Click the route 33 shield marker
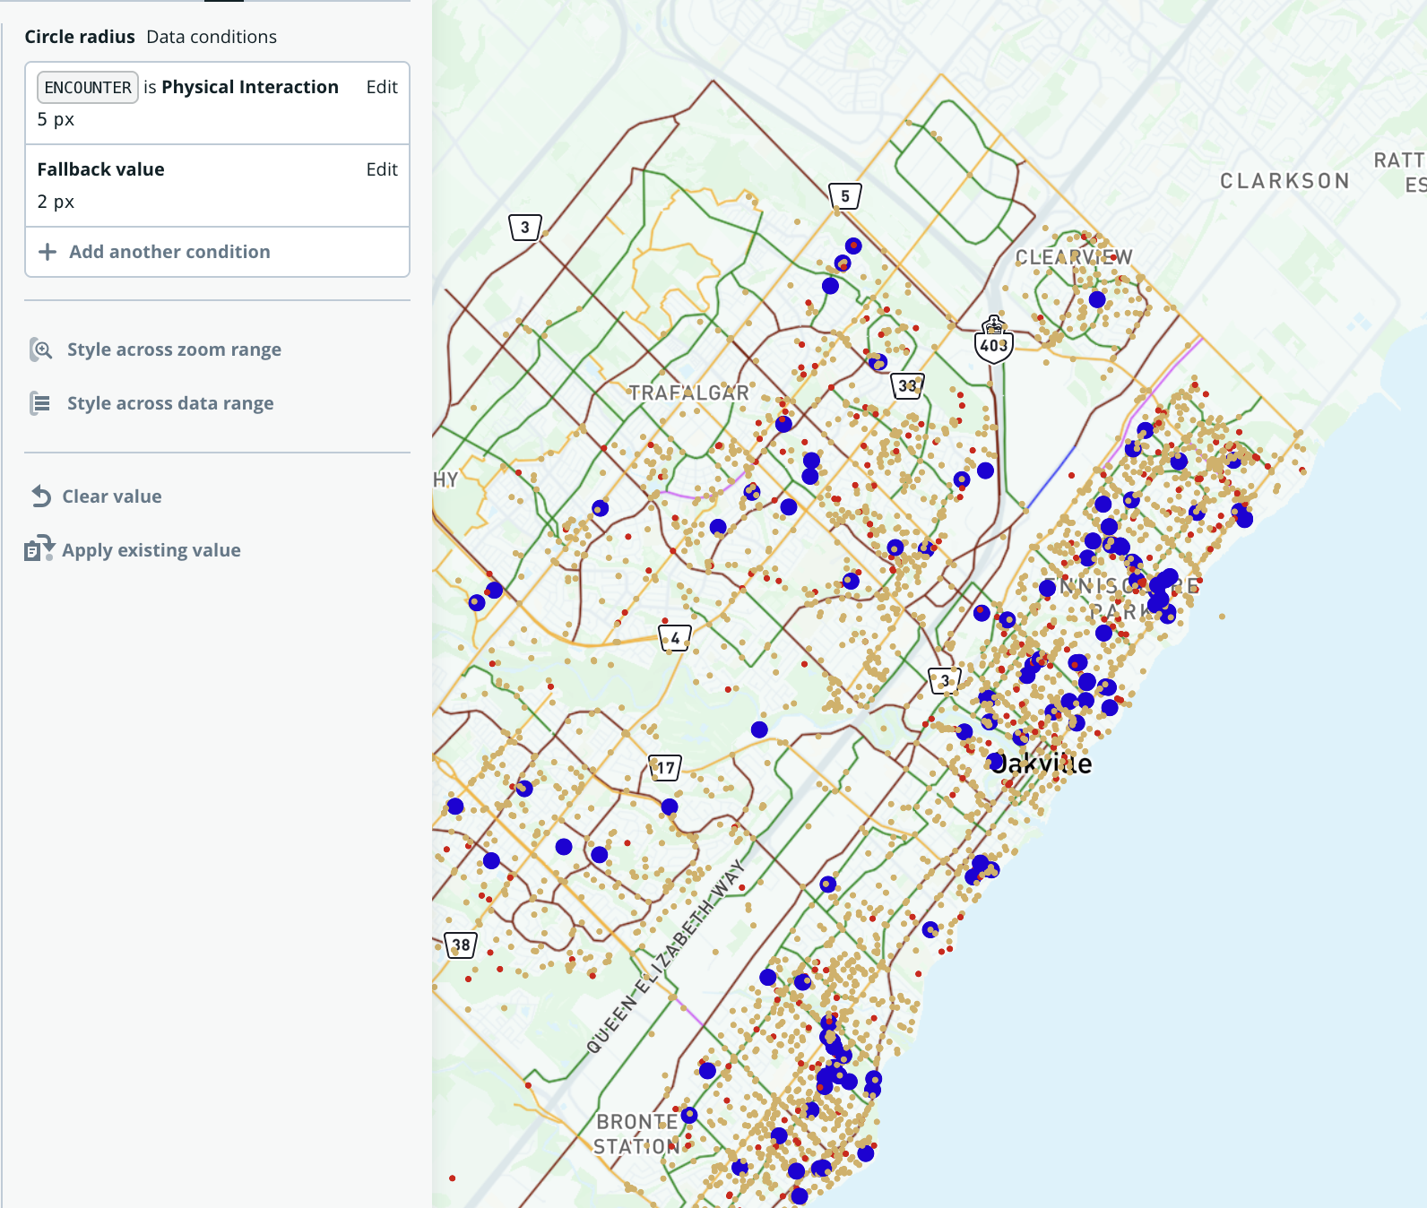The width and height of the screenshot is (1427, 1208). point(908,386)
